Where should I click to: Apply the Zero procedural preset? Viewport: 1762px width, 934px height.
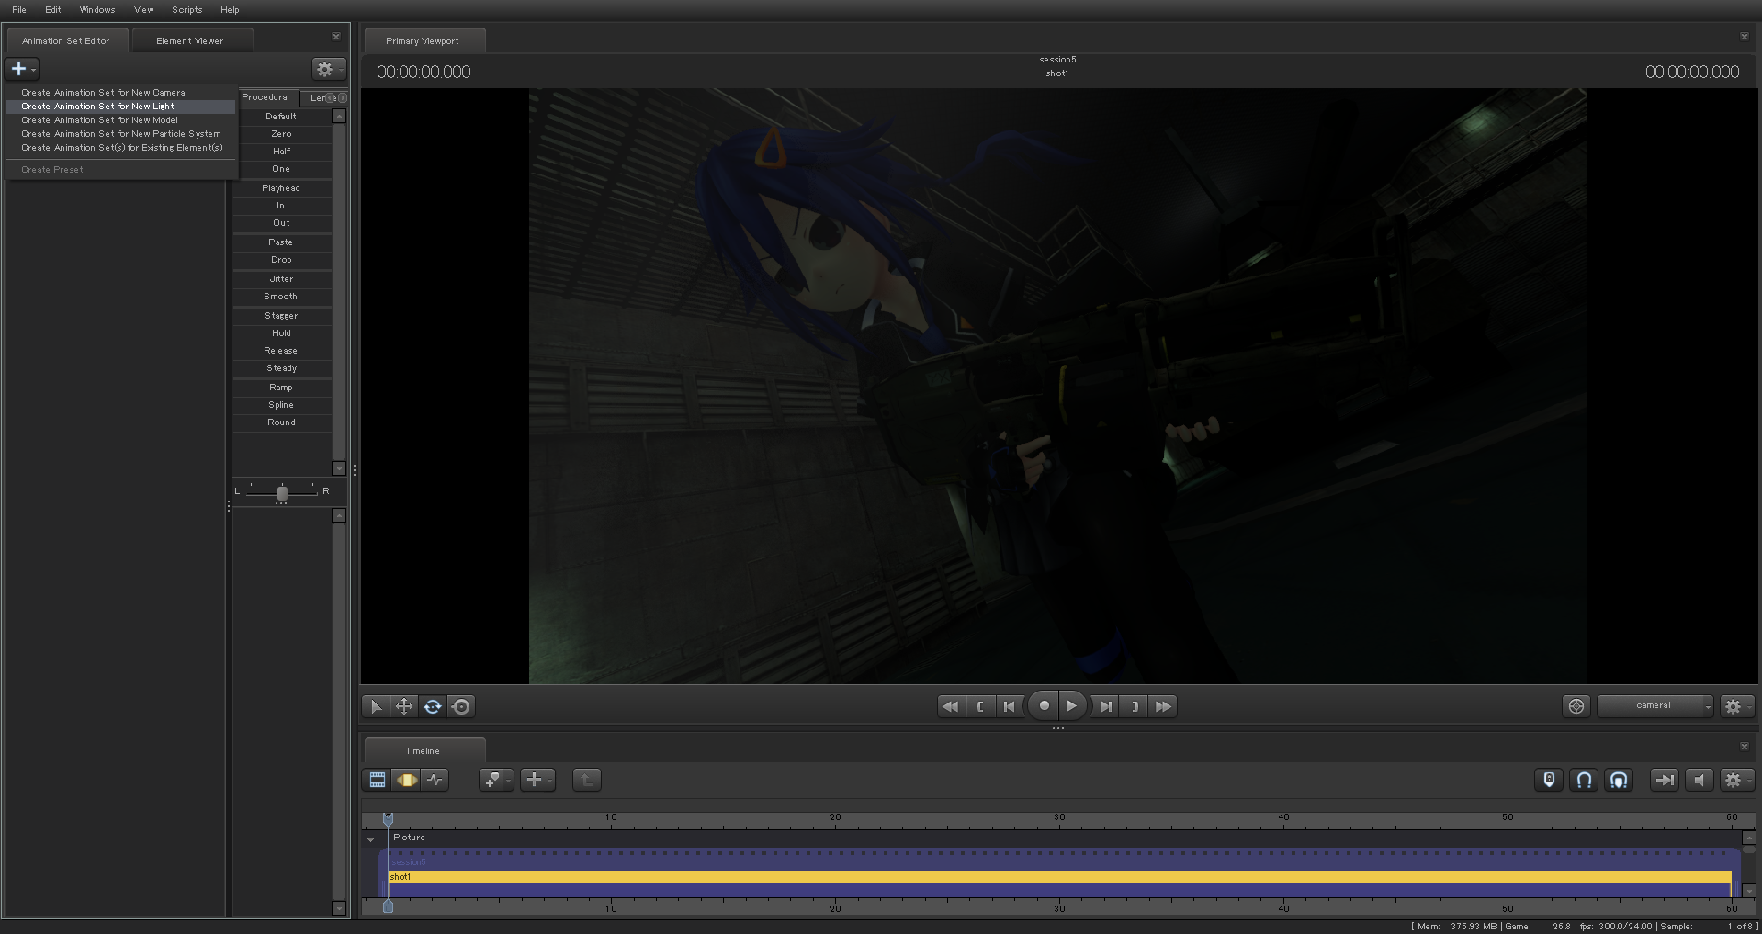click(x=281, y=134)
